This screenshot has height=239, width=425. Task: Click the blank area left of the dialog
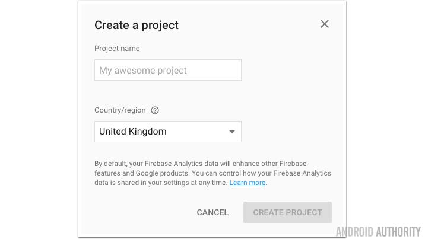(39, 119)
